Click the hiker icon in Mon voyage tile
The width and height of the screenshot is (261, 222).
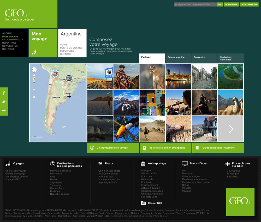click(34, 52)
